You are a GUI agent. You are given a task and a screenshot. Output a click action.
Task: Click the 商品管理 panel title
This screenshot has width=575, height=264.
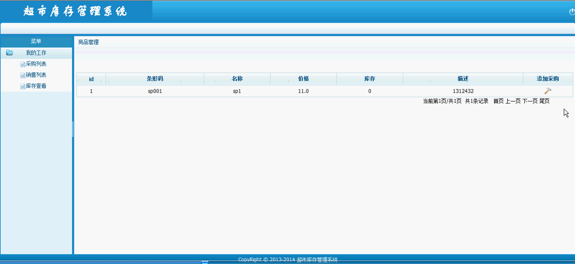tap(88, 42)
